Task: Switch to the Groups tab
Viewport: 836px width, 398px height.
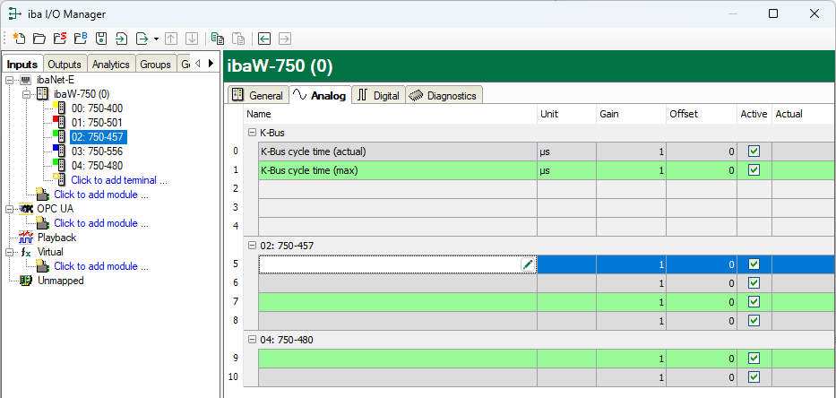Action: point(155,64)
